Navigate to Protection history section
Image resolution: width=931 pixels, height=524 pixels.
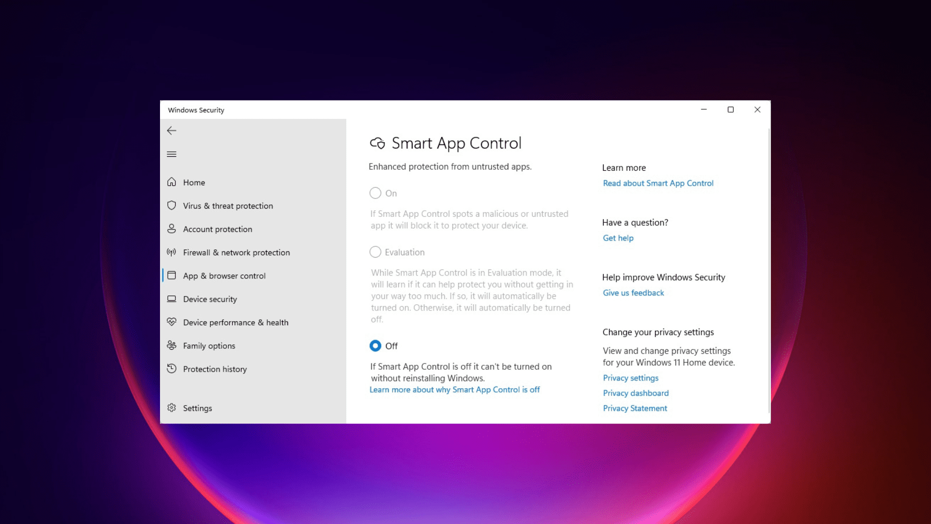[214, 369]
